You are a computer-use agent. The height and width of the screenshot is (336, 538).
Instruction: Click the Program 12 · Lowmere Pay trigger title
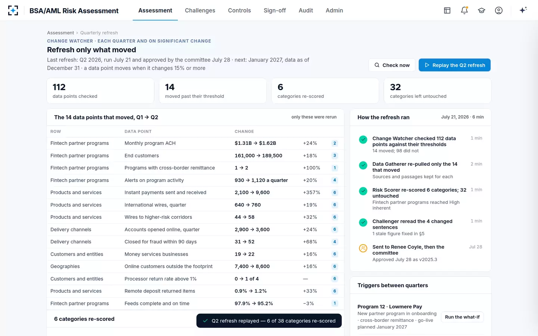pos(390,307)
